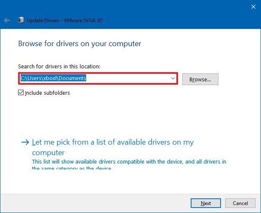Click the arrow icon beside Let me pick
Screen dimensions: 261x213
(25, 143)
